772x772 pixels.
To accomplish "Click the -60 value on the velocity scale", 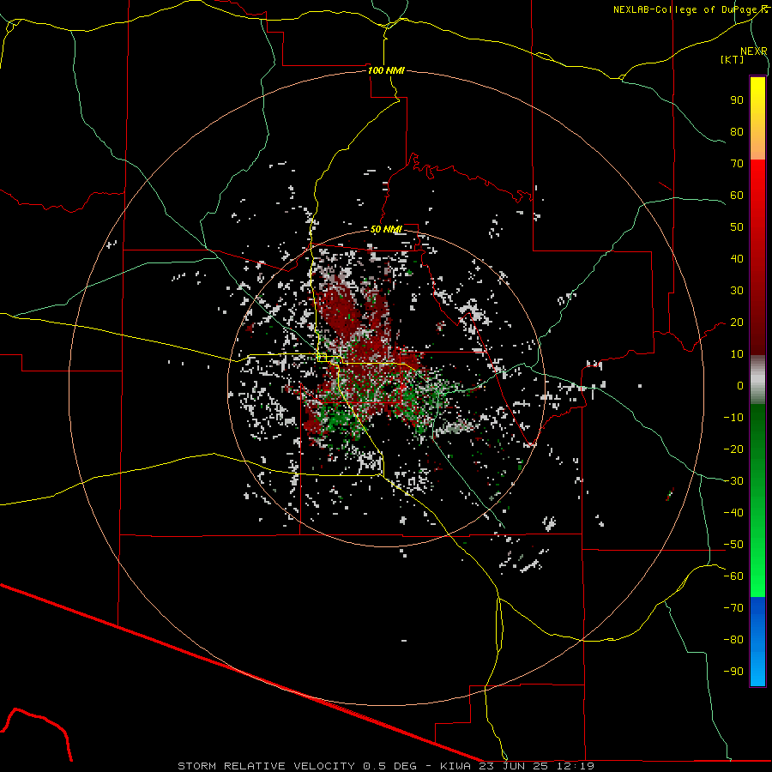I will pos(733,576).
